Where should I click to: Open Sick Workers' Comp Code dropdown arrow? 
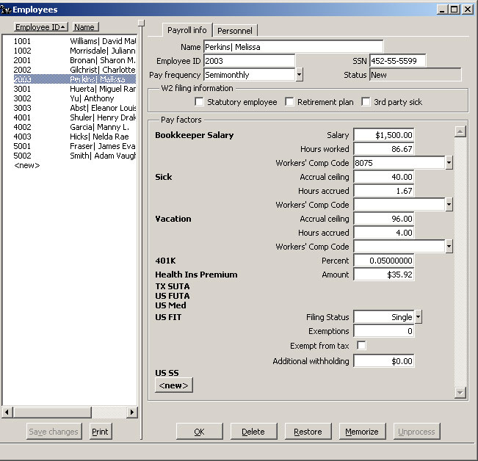pos(449,205)
